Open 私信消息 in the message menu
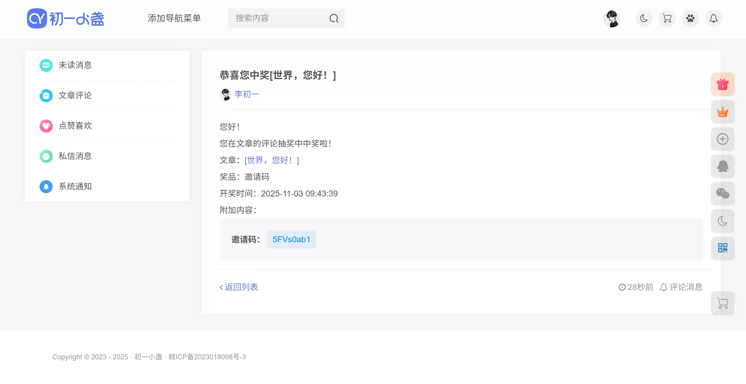This screenshot has height=384, width=746. point(107,156)
